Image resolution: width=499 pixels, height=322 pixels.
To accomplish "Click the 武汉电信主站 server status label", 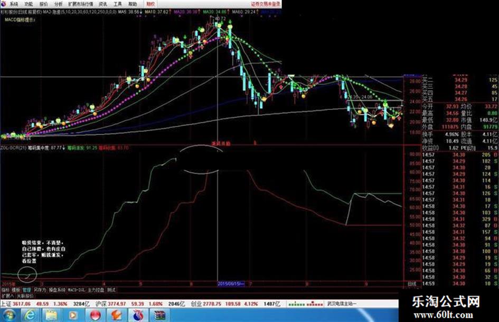I will click(x=342, y=304).
